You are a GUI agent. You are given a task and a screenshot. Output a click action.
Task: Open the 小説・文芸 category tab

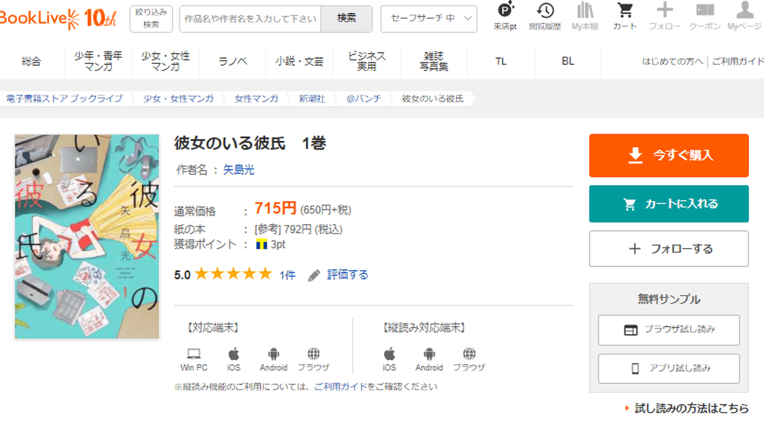299,61
